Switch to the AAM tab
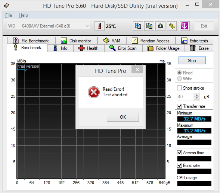The image size is (220, 193). tap(112, 41)
